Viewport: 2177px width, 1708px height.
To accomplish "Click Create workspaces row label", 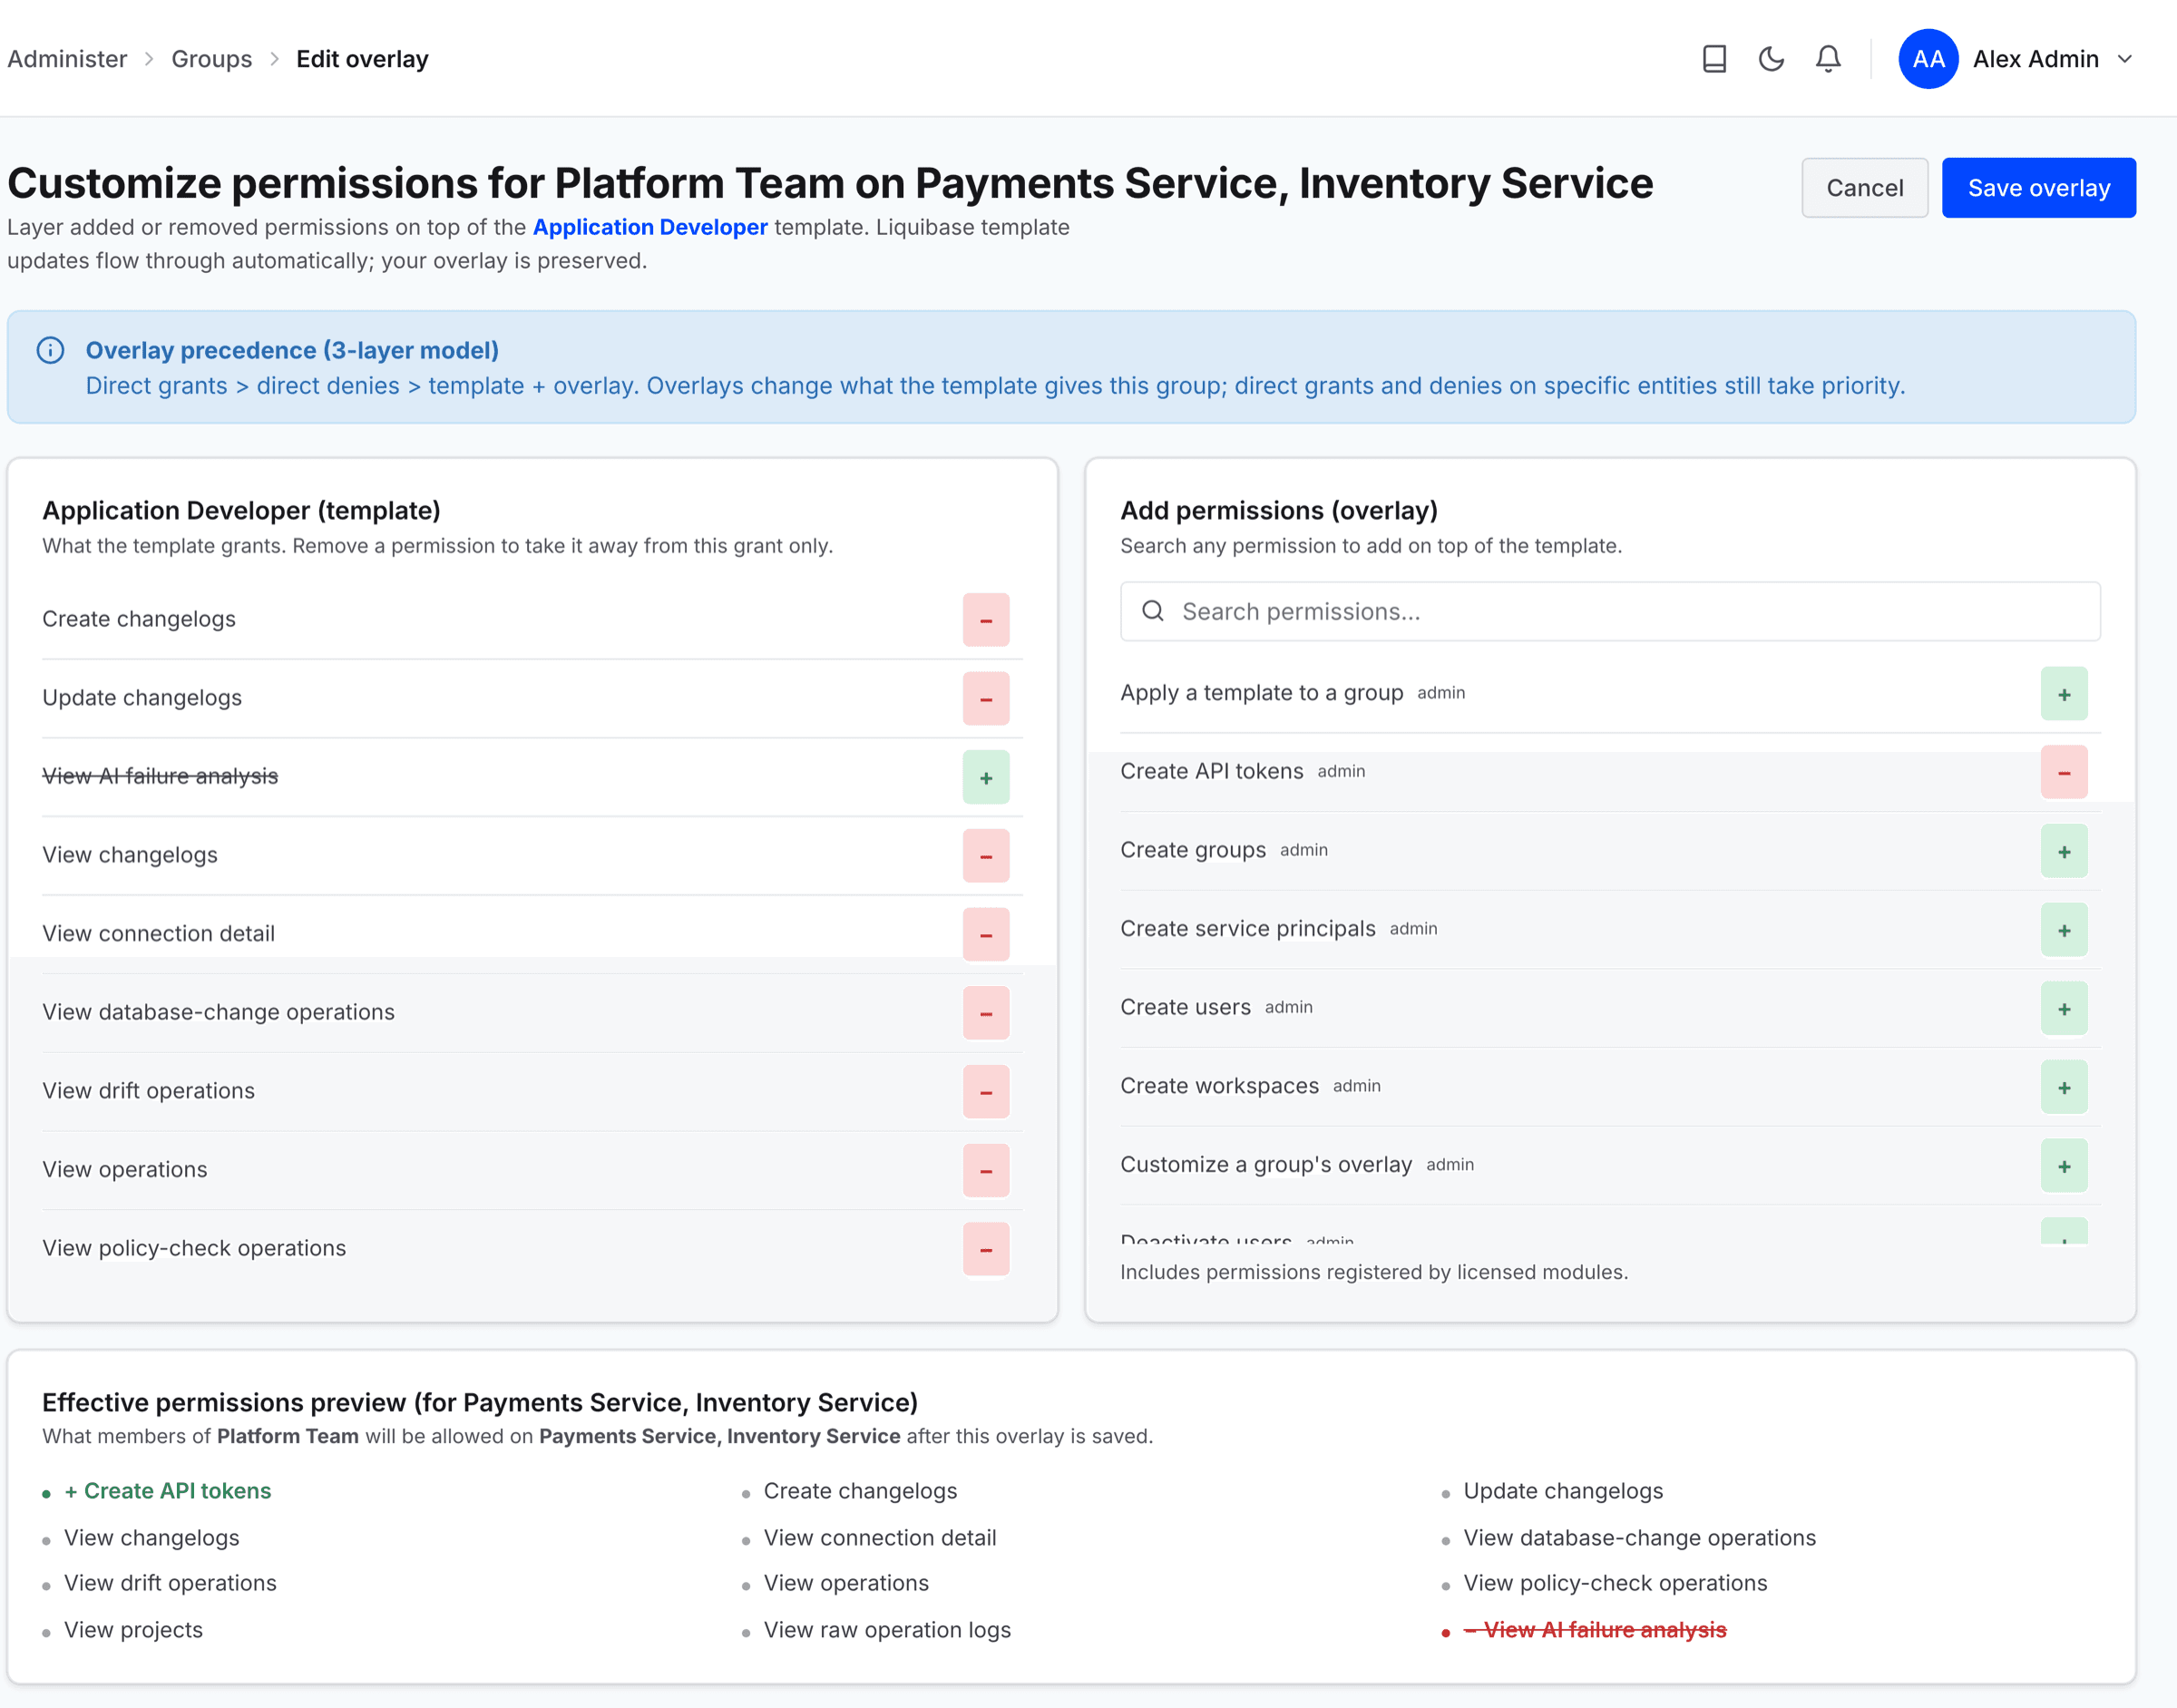I will click(x=1219, y=1085).
